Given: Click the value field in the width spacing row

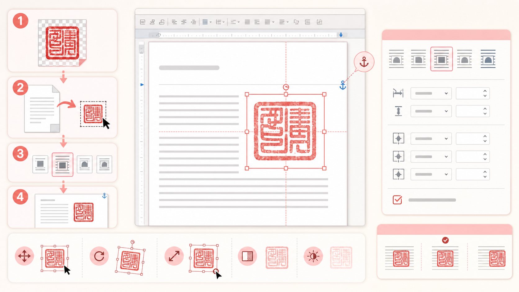Looking at the screenshot, I should [472, 93].
